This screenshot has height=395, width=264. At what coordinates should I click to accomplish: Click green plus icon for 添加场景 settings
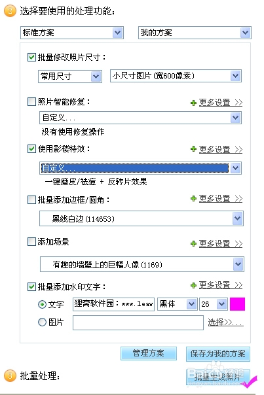[194, 243]
